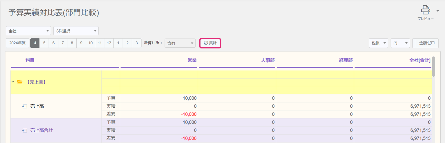The width and height of the screenshot is (445, 143).
Task: Switch to month 3 tab
Action: (137, 43)
